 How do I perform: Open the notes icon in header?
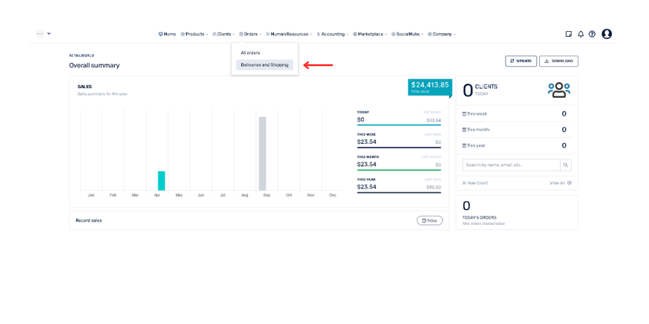569,34
